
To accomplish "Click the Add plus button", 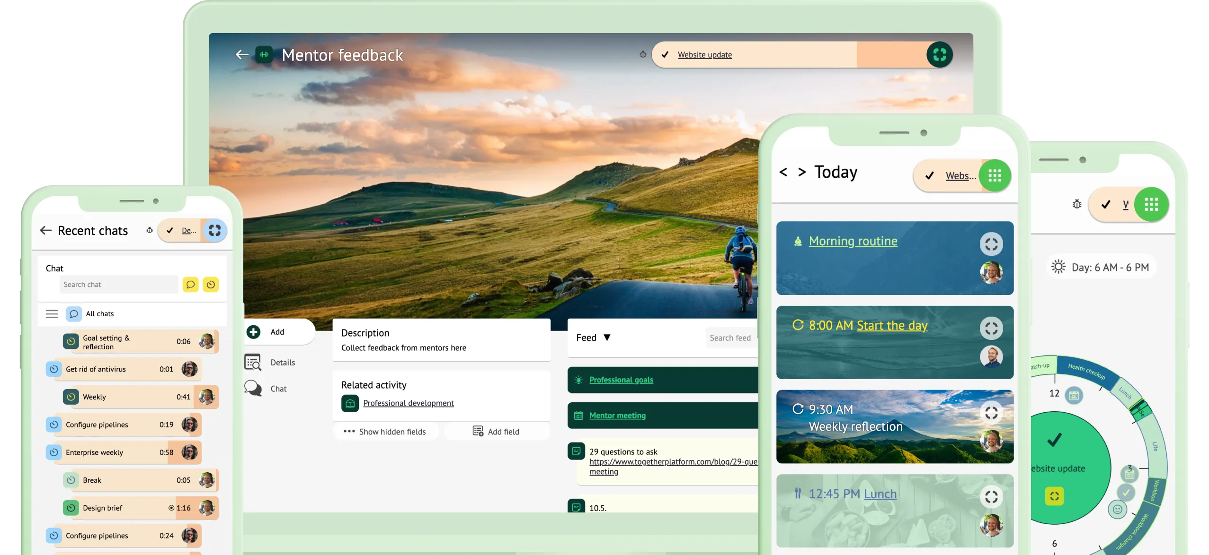I will tap(254, 332).
